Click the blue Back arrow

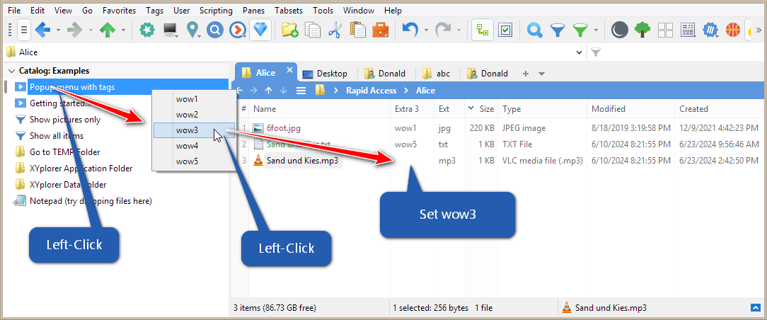pos(43,30)
